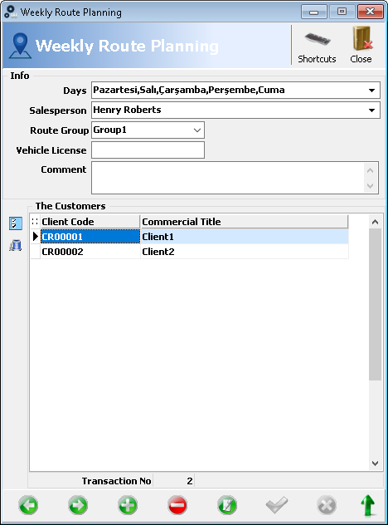Click the customer checklist selection icon
The width and height of the screenshot is (388, 525).
point(16,223)
